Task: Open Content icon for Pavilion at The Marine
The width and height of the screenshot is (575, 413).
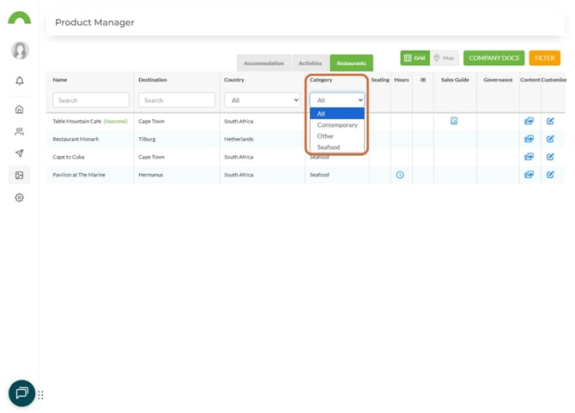Action: pos(529,174)
